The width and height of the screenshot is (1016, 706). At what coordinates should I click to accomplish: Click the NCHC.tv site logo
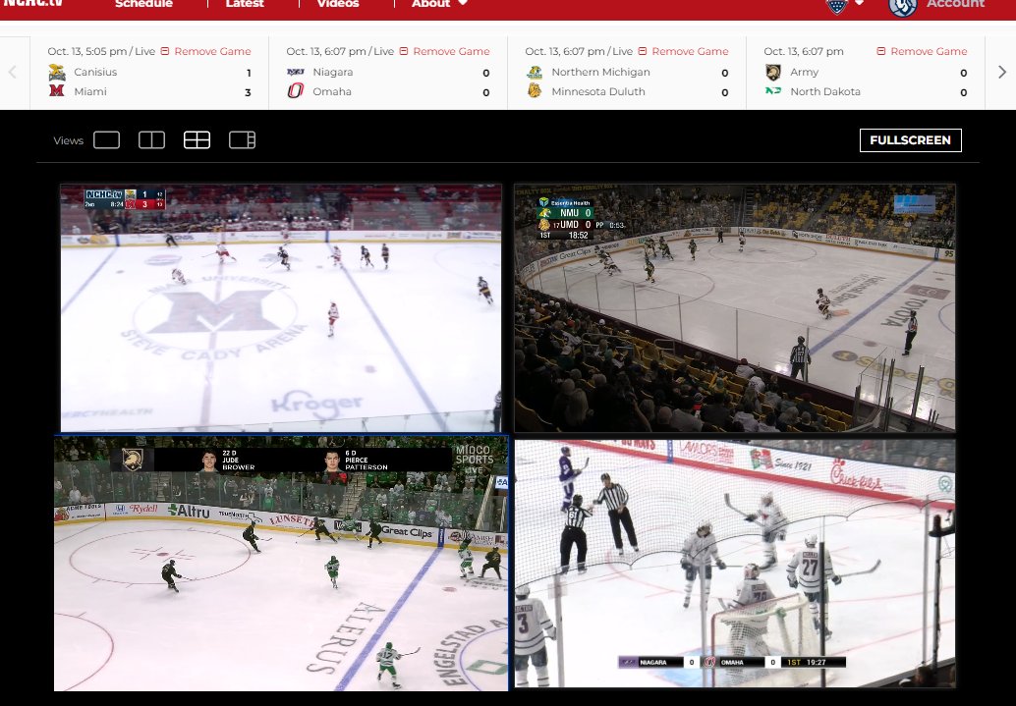(32, 3)
